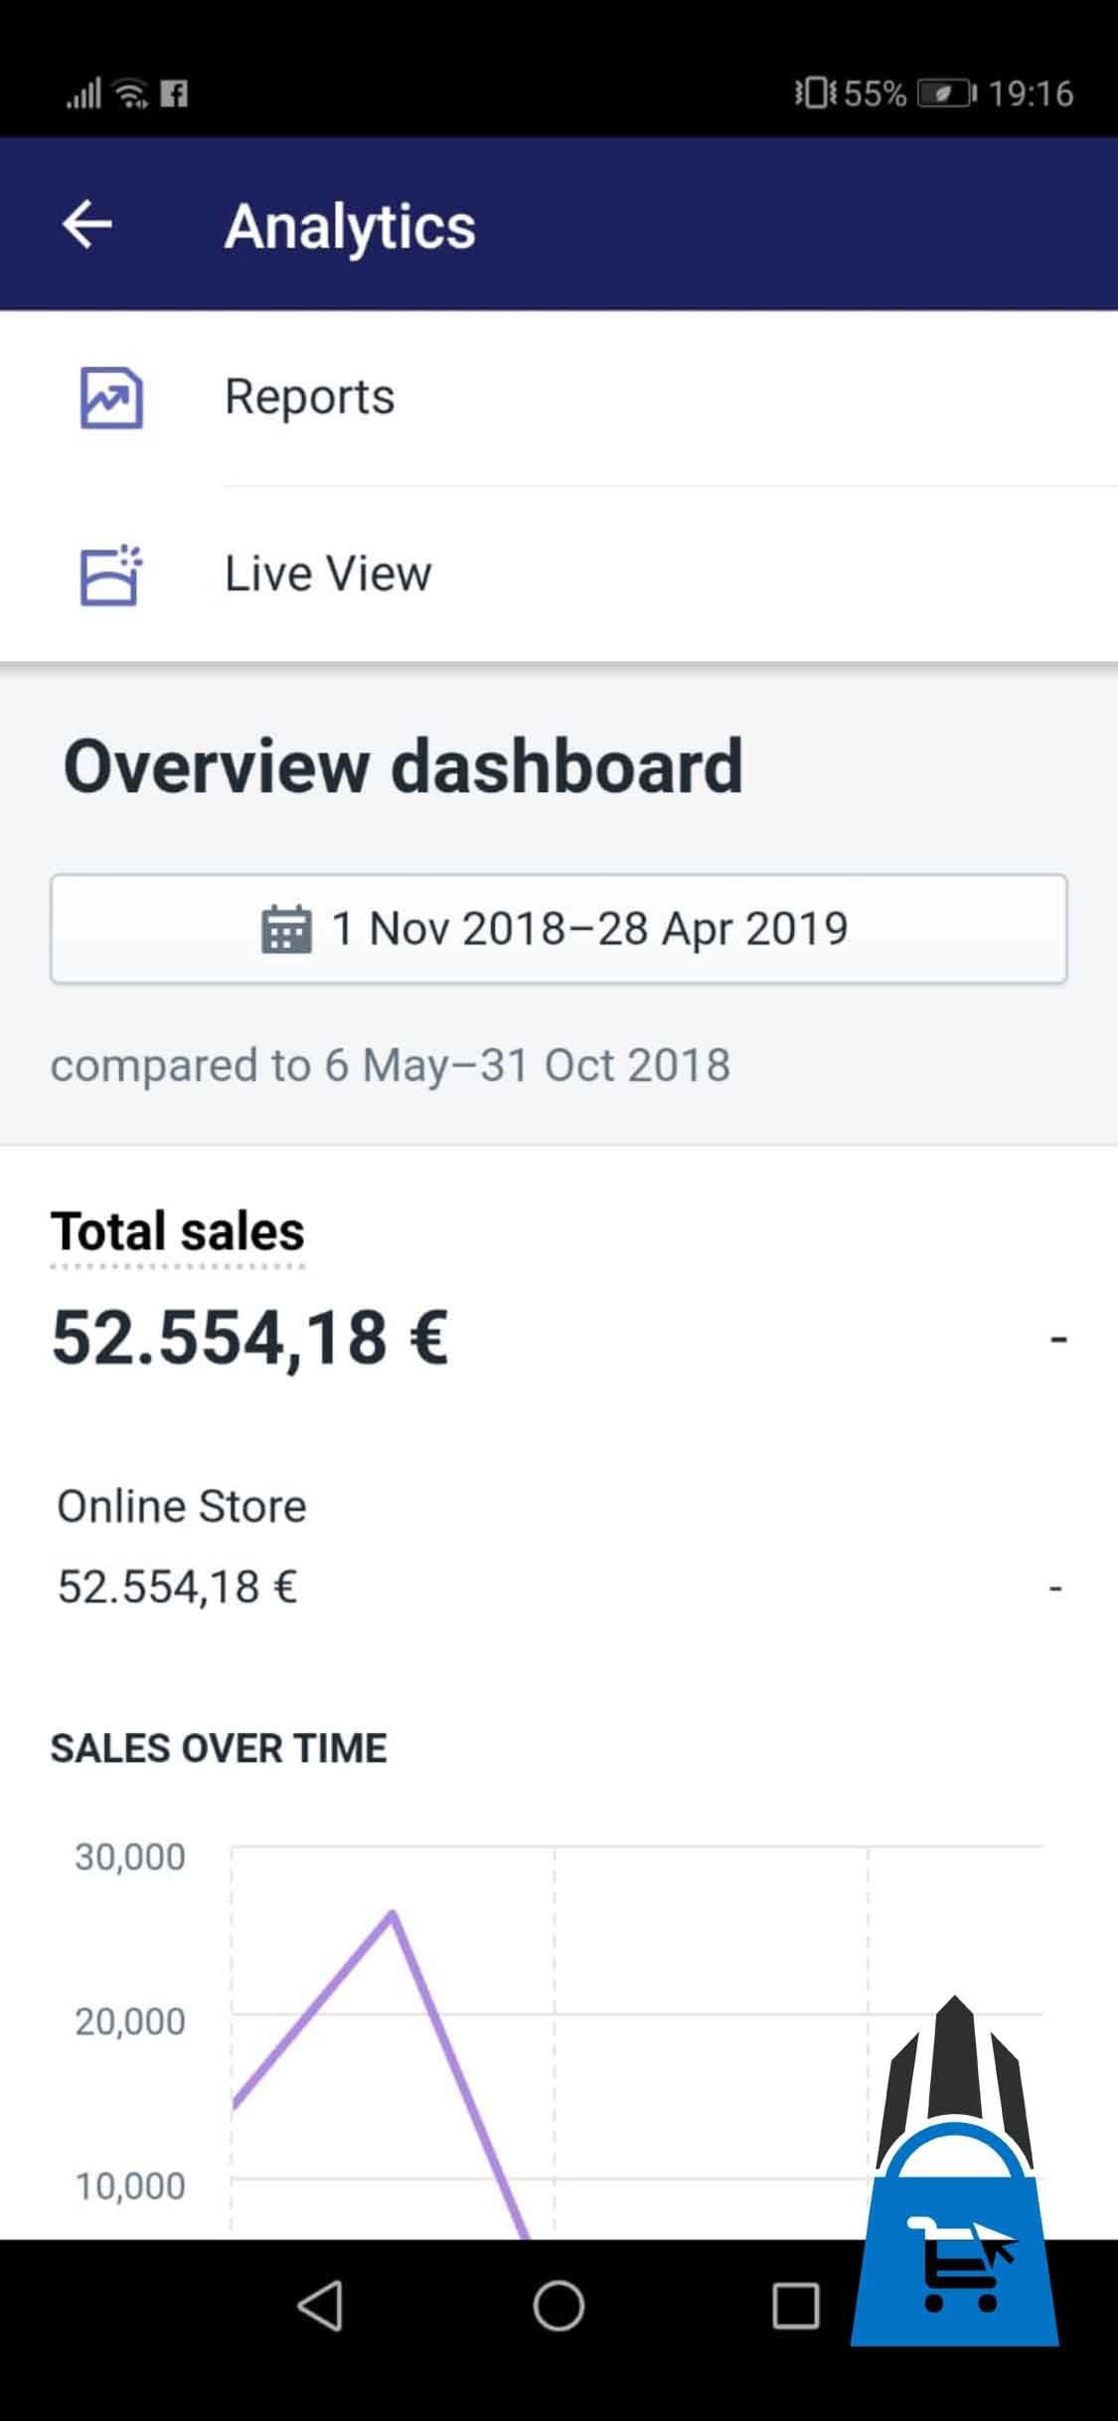The width and height of the screenshot is (1118, 2421).
Task: Select the Live View menu entry
Action: (x=559, y=574)
